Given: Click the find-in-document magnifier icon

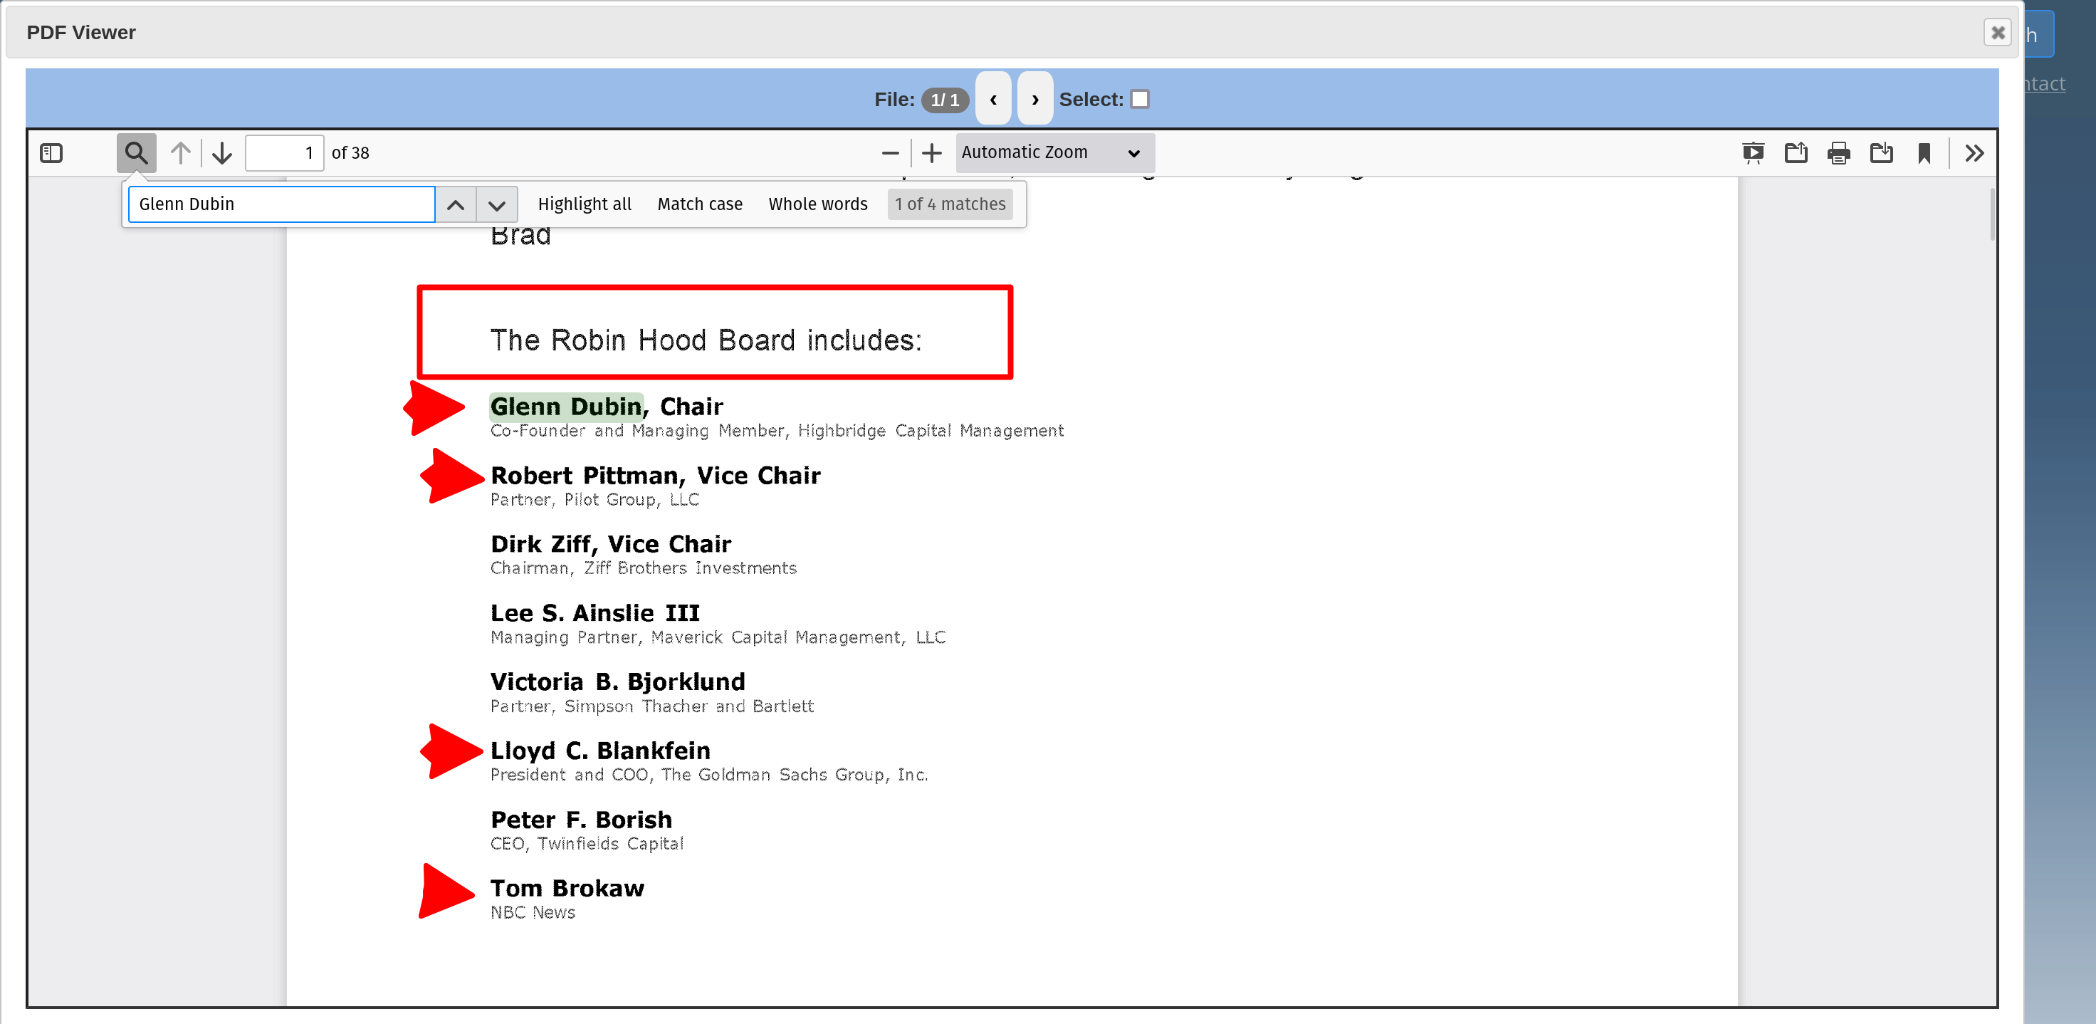Looking at the screenshot, I should coord(136,153).
